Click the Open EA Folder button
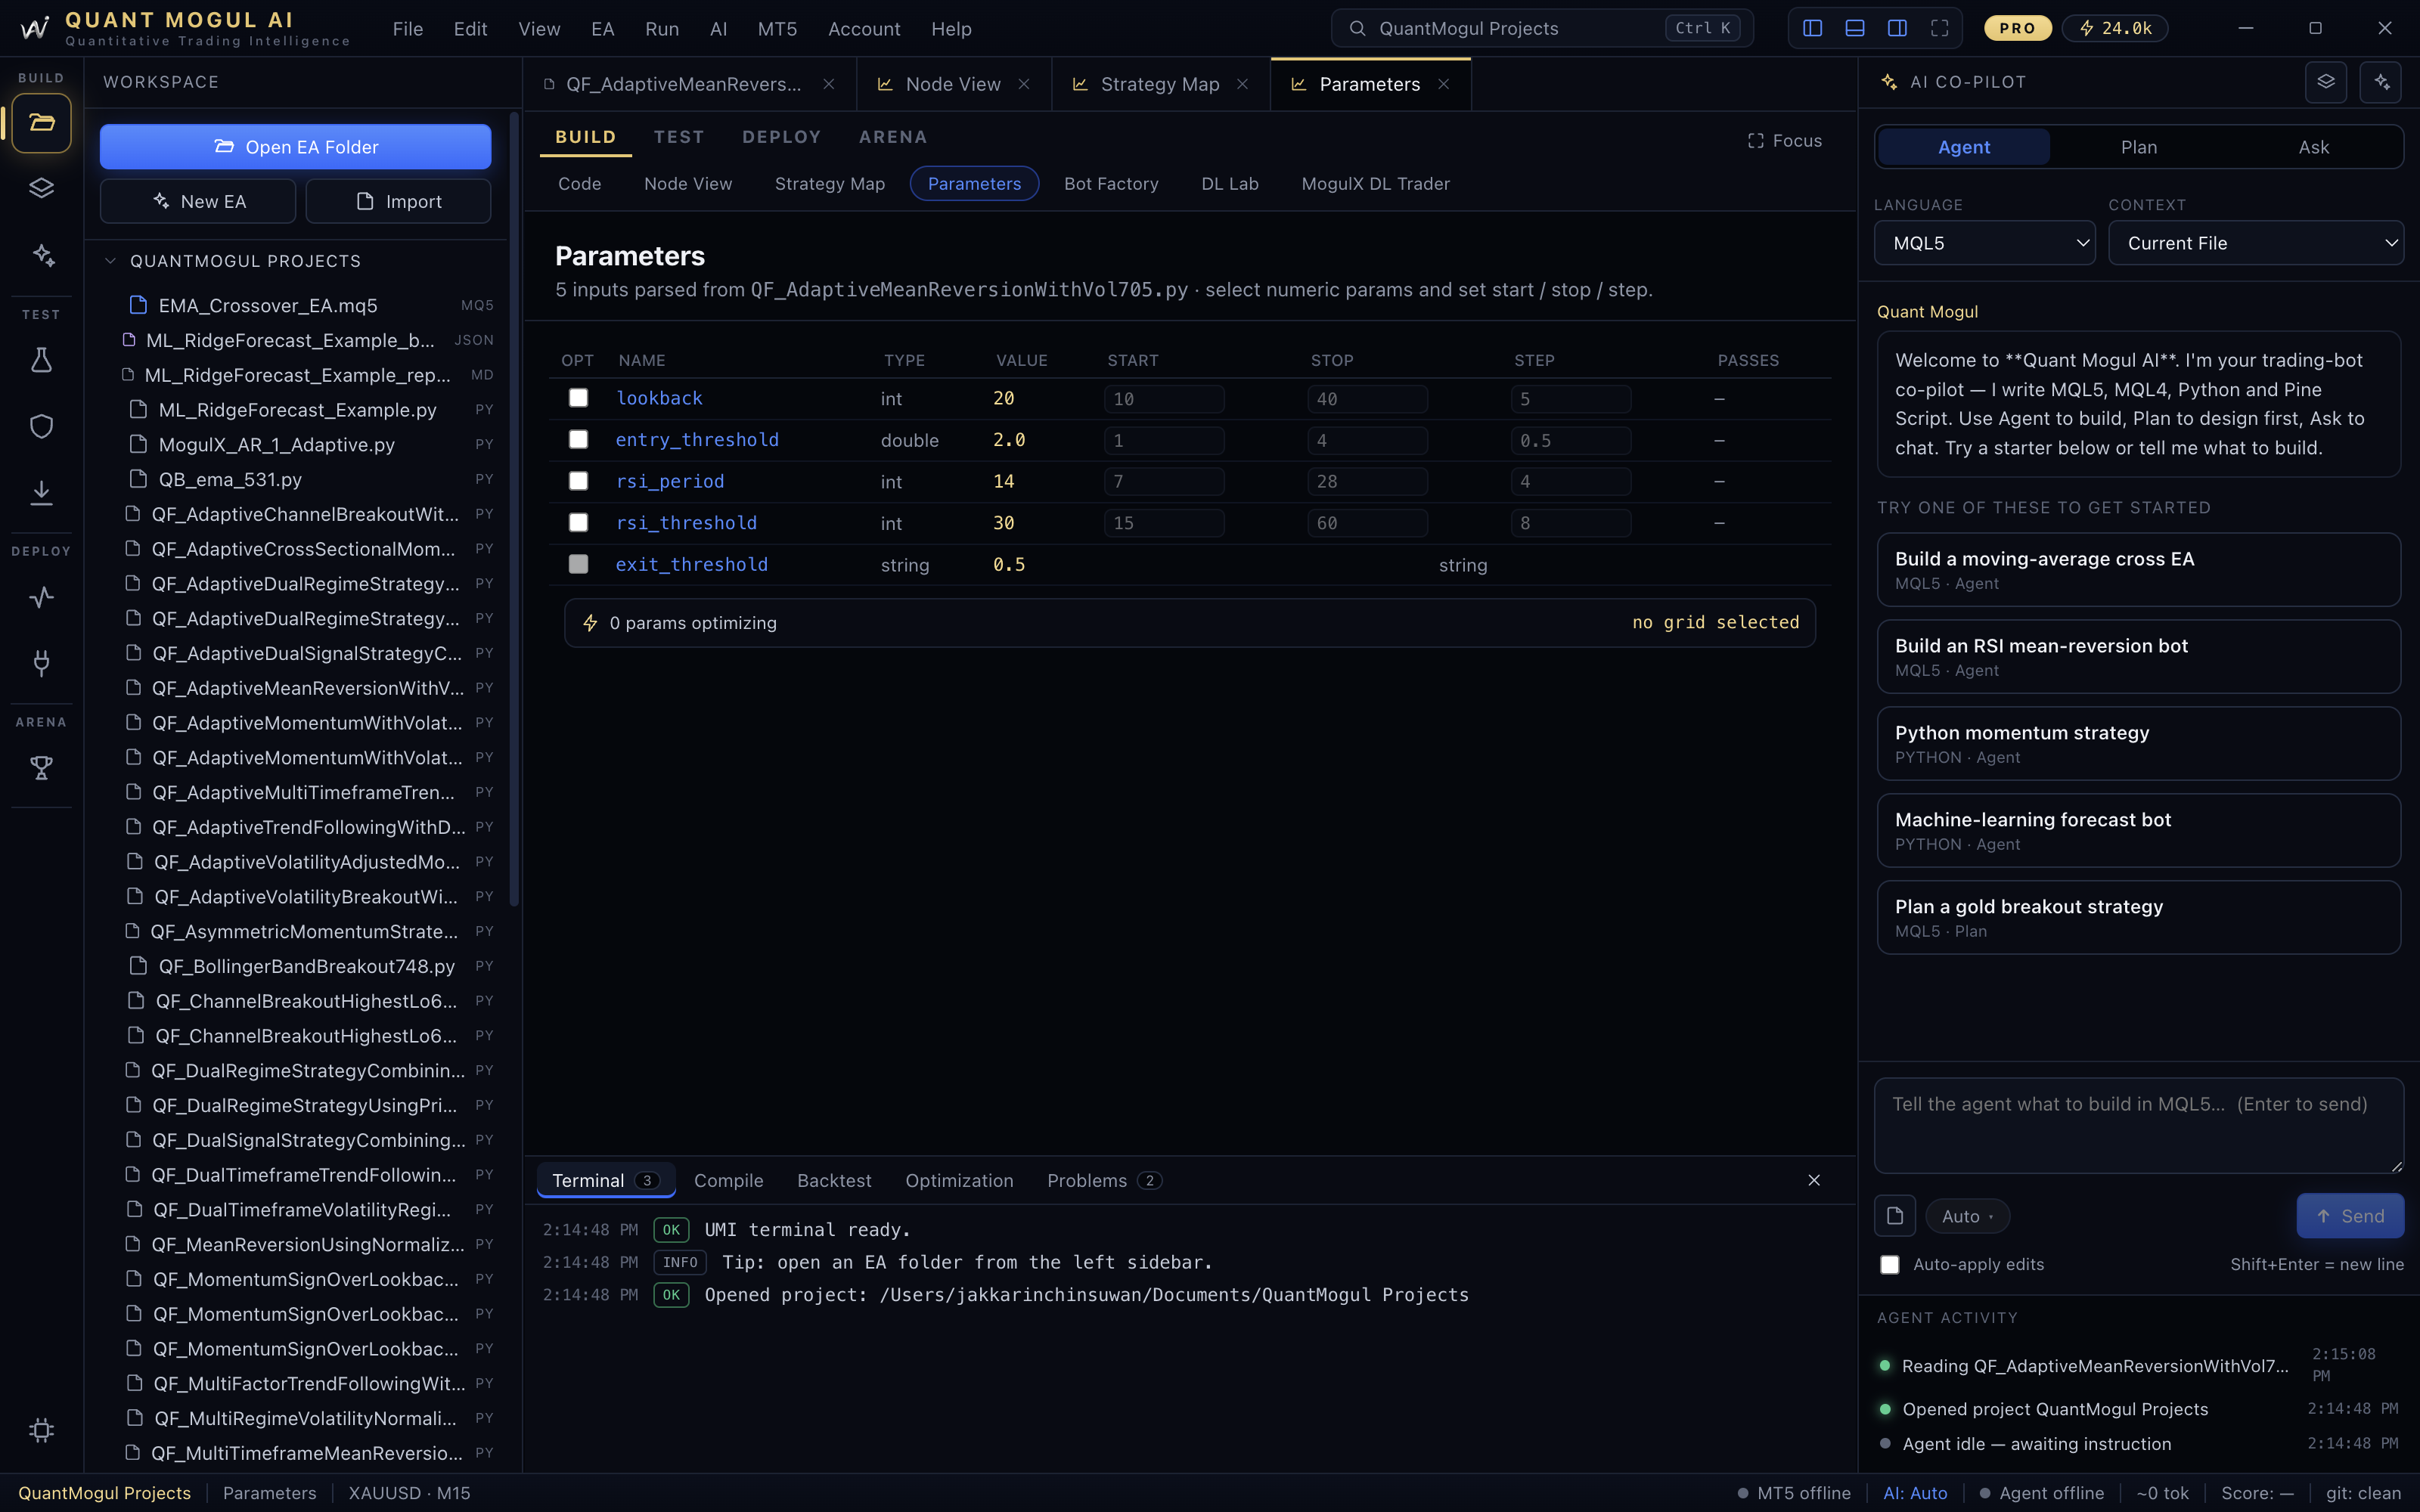Screen dimensions: 2420x1512 [296, 147]
